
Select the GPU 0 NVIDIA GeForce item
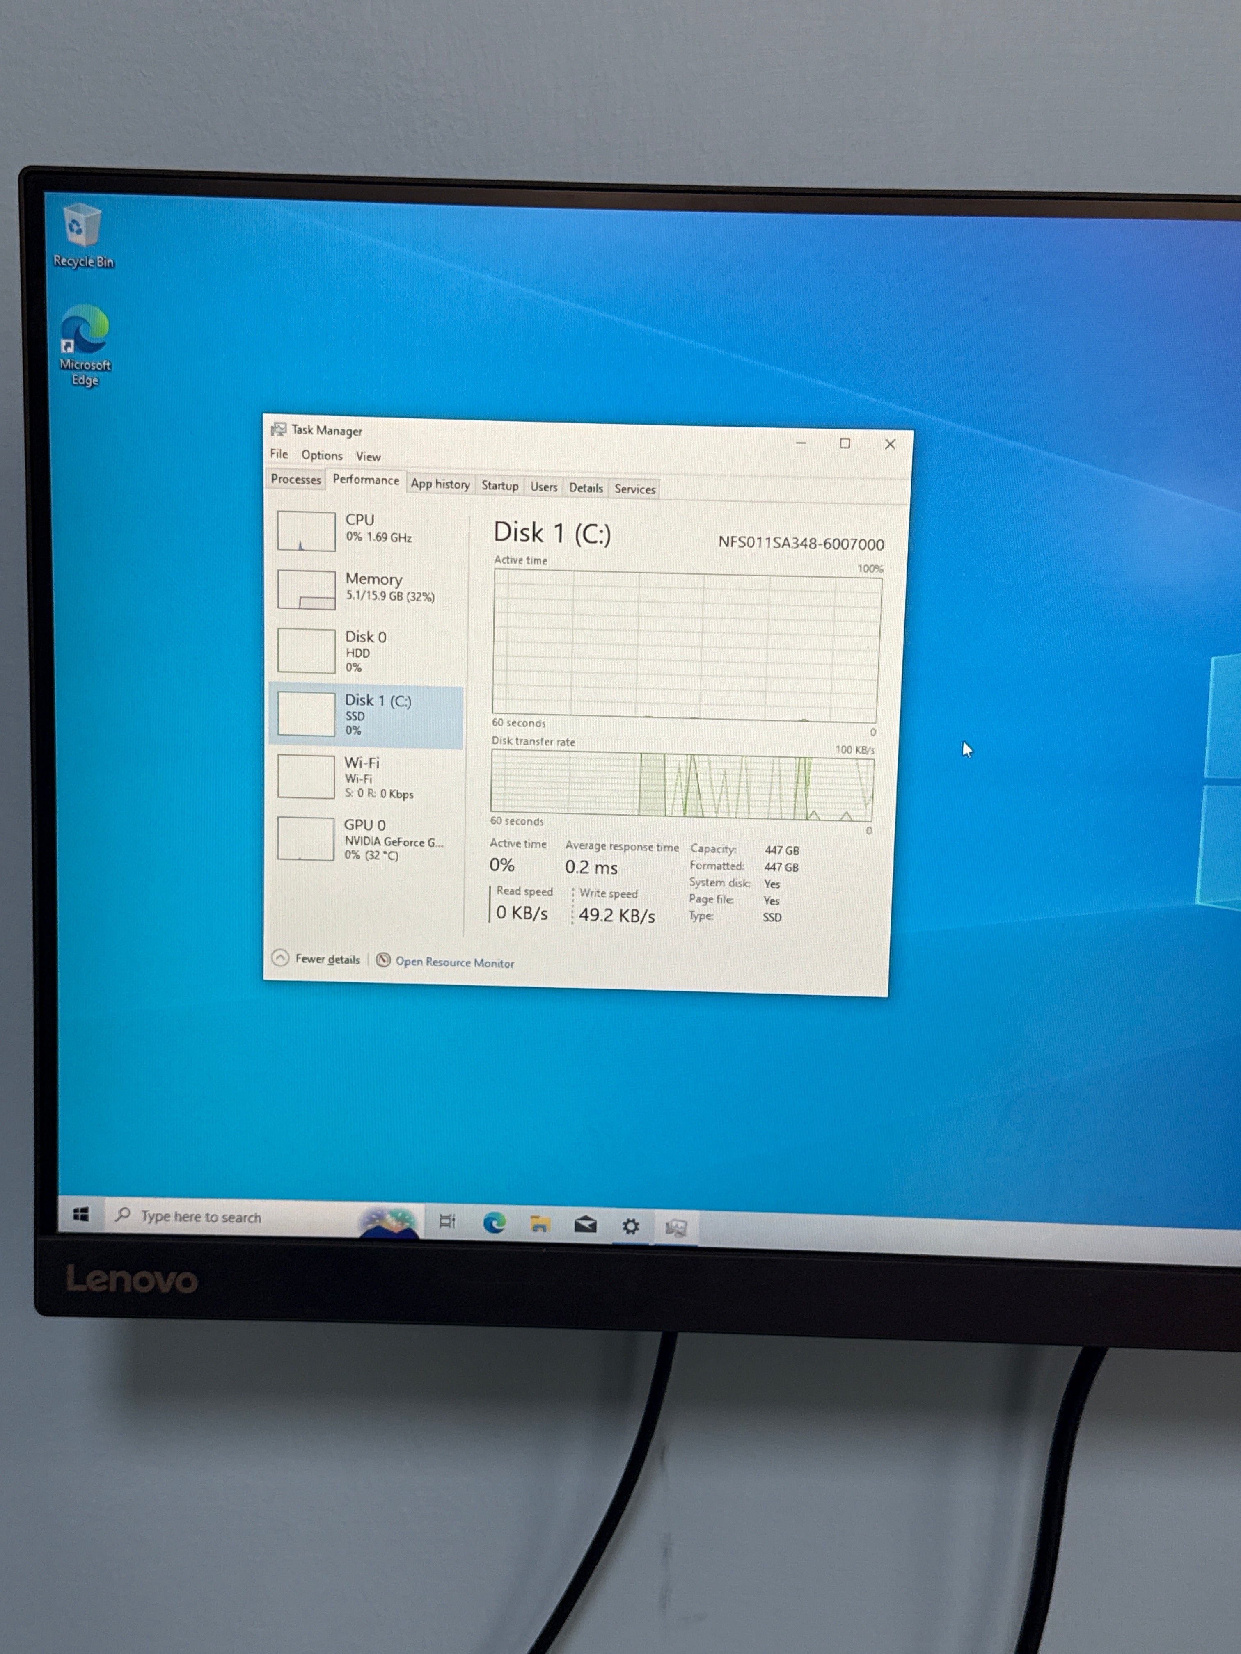click(x=366, y=839)
